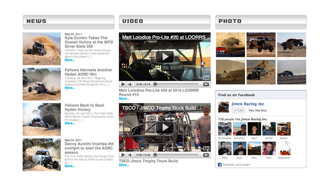The height and width of the screenshot is (187, 330).
Task: Mute the TSCO Trophy Truck video
Action: [x=130, y=155]
